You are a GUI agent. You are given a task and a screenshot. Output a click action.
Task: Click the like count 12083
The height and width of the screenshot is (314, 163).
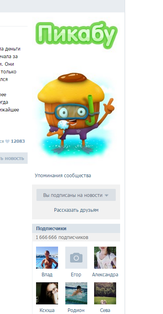[x=18, y=142]
